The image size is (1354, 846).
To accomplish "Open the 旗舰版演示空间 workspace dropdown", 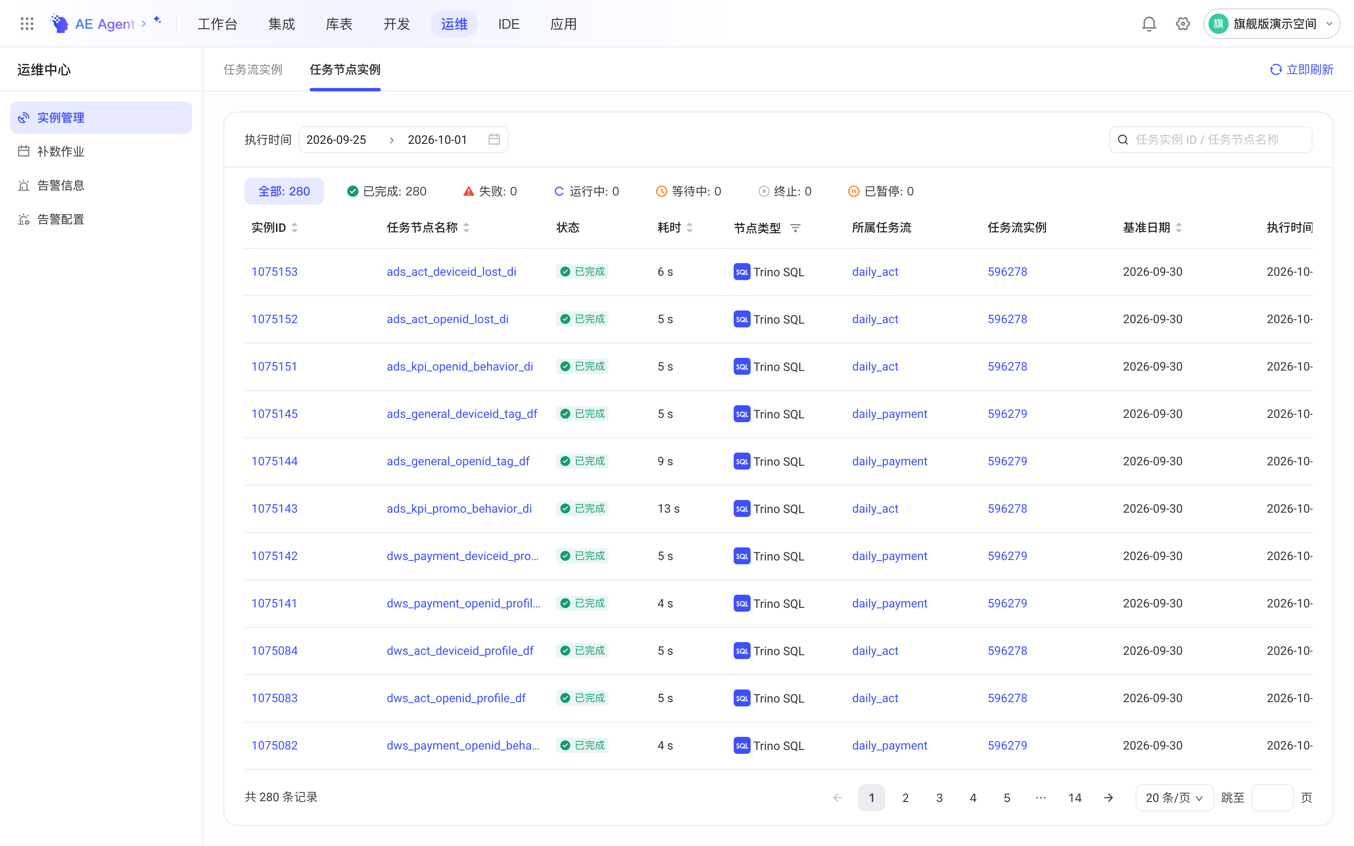I will [1271, 24].
